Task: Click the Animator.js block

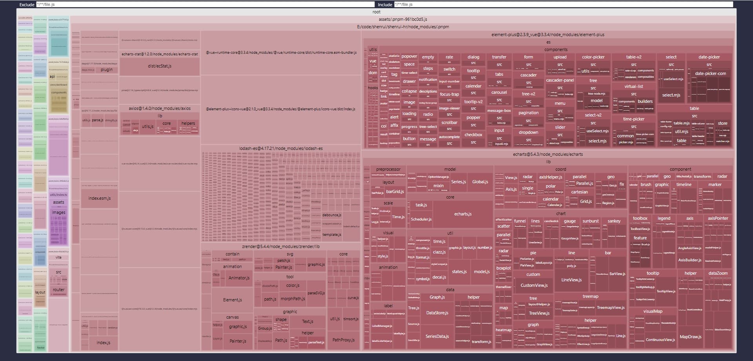Action: tap(239, 278)
